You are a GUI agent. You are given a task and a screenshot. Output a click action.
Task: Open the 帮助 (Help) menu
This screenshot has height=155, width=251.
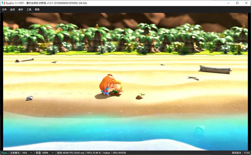tap(37, 10)
